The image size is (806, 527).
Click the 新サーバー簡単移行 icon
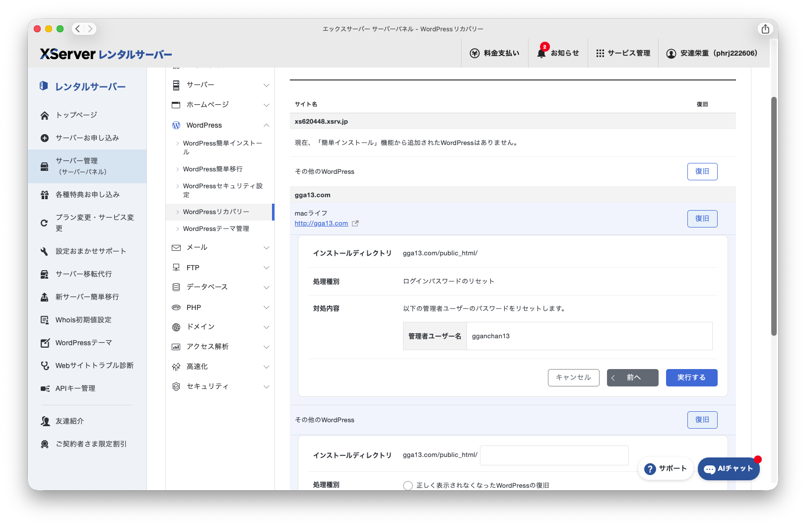click(45, 297)
